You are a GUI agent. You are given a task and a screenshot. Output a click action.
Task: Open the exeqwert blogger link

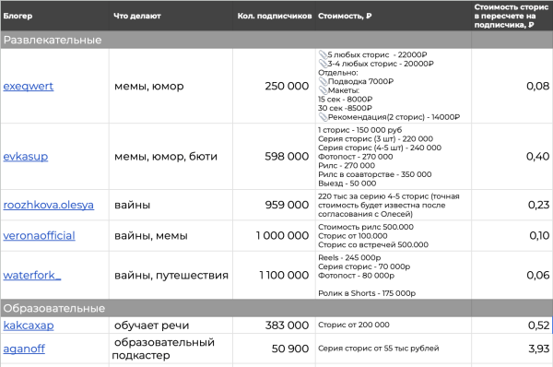point(29,86)
